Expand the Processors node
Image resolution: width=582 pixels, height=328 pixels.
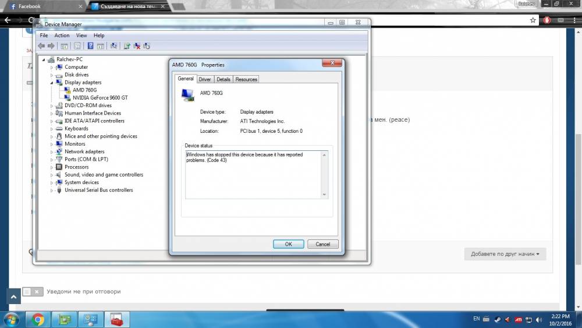point(52,167)
